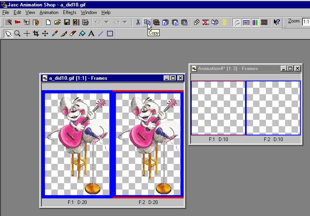310x216 pixels.
Task: Select frame F:2 in a_did10.gif window
Action: click(148, 144)
